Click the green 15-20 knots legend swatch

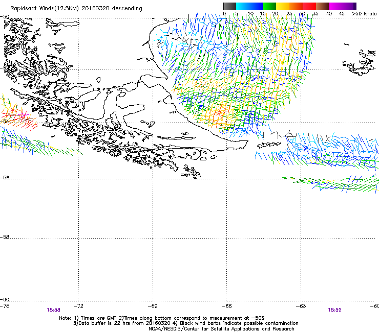tap(269, 6)
